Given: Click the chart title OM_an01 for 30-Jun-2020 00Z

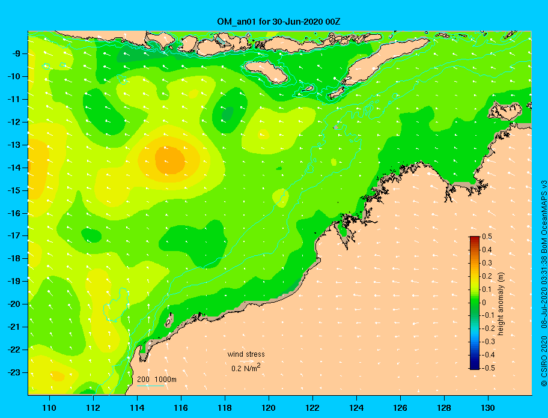Looking at the screenshot, I should coord(279,22).
